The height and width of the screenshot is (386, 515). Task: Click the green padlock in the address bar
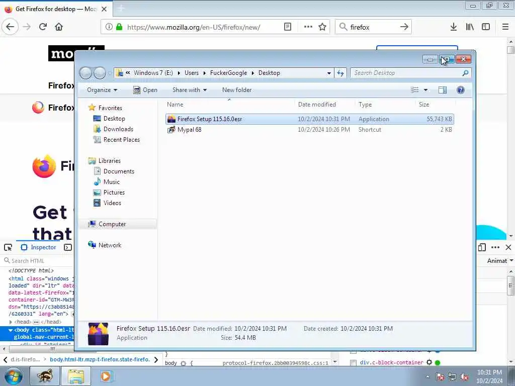119,27
